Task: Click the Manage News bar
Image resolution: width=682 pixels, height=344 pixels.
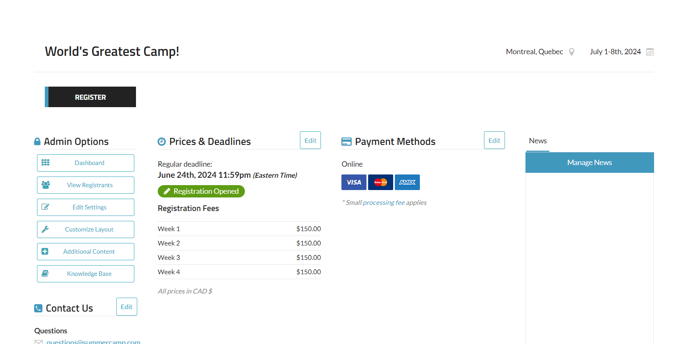Action: [x=590, y=163]
